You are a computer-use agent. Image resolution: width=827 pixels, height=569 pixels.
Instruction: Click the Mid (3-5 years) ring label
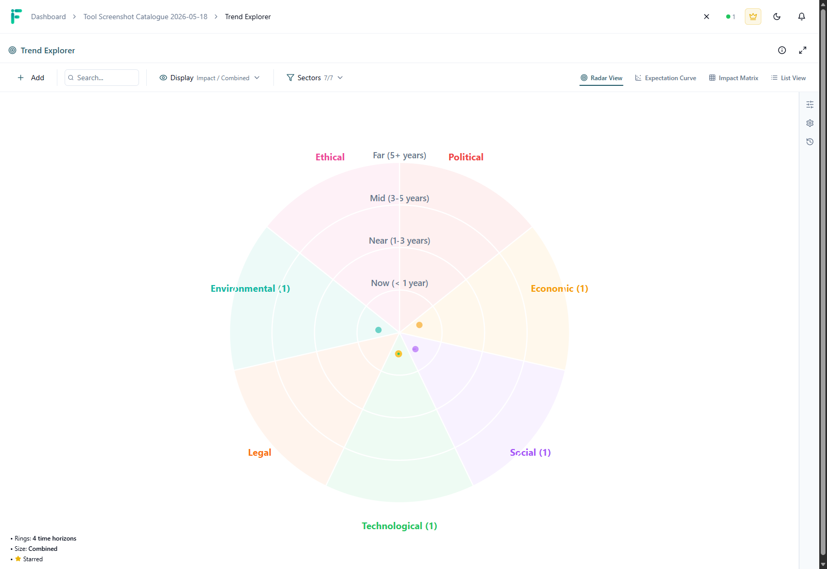[x=400, y=198]
